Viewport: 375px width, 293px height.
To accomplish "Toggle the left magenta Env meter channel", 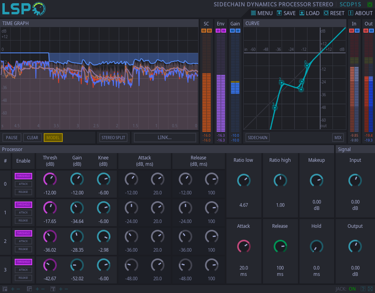I will pos(218,31).
